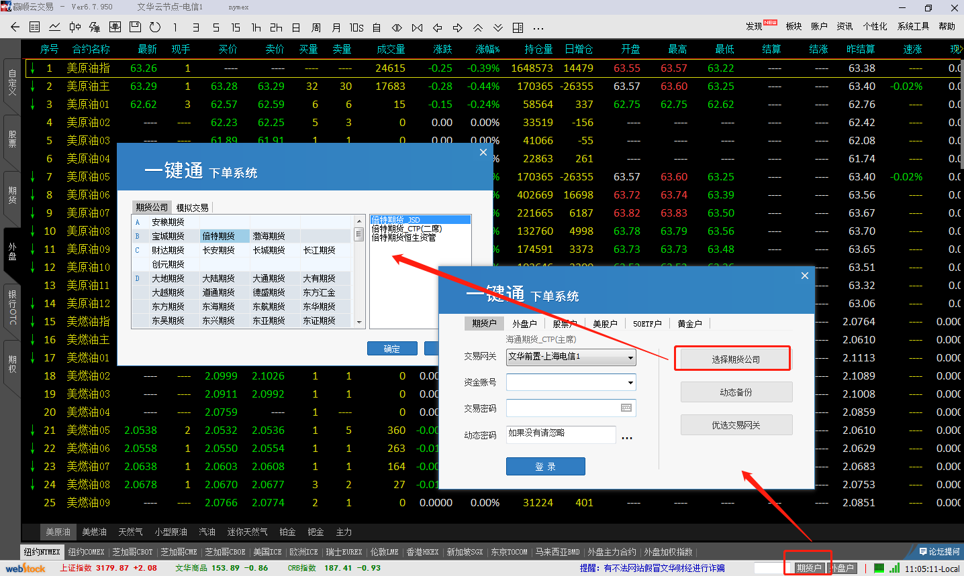
Task: Open the quote list view icon
Action: [35, 27]
